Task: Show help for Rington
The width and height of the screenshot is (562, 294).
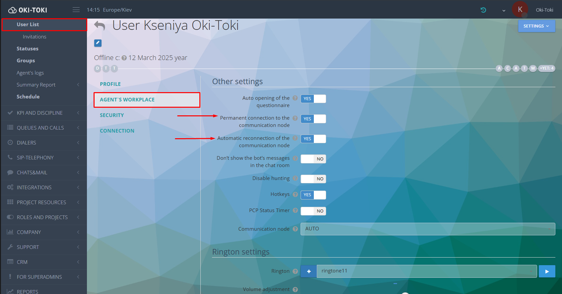Action: click(x=295, y=271)
